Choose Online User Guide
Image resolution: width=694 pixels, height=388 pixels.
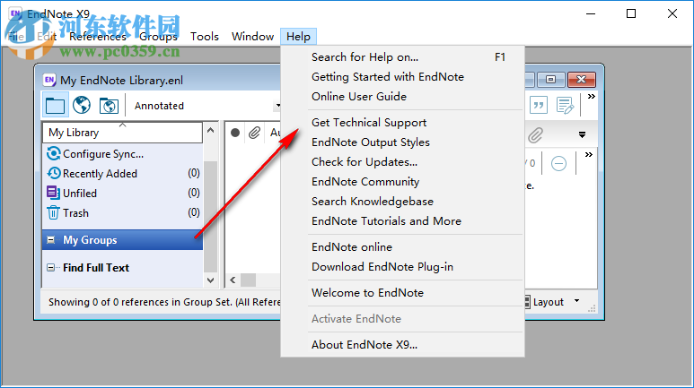(403, 97)
